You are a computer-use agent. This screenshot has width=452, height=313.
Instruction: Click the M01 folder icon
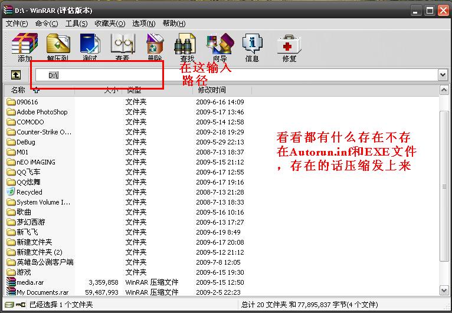pyautogui.click(x=11, y=152)
